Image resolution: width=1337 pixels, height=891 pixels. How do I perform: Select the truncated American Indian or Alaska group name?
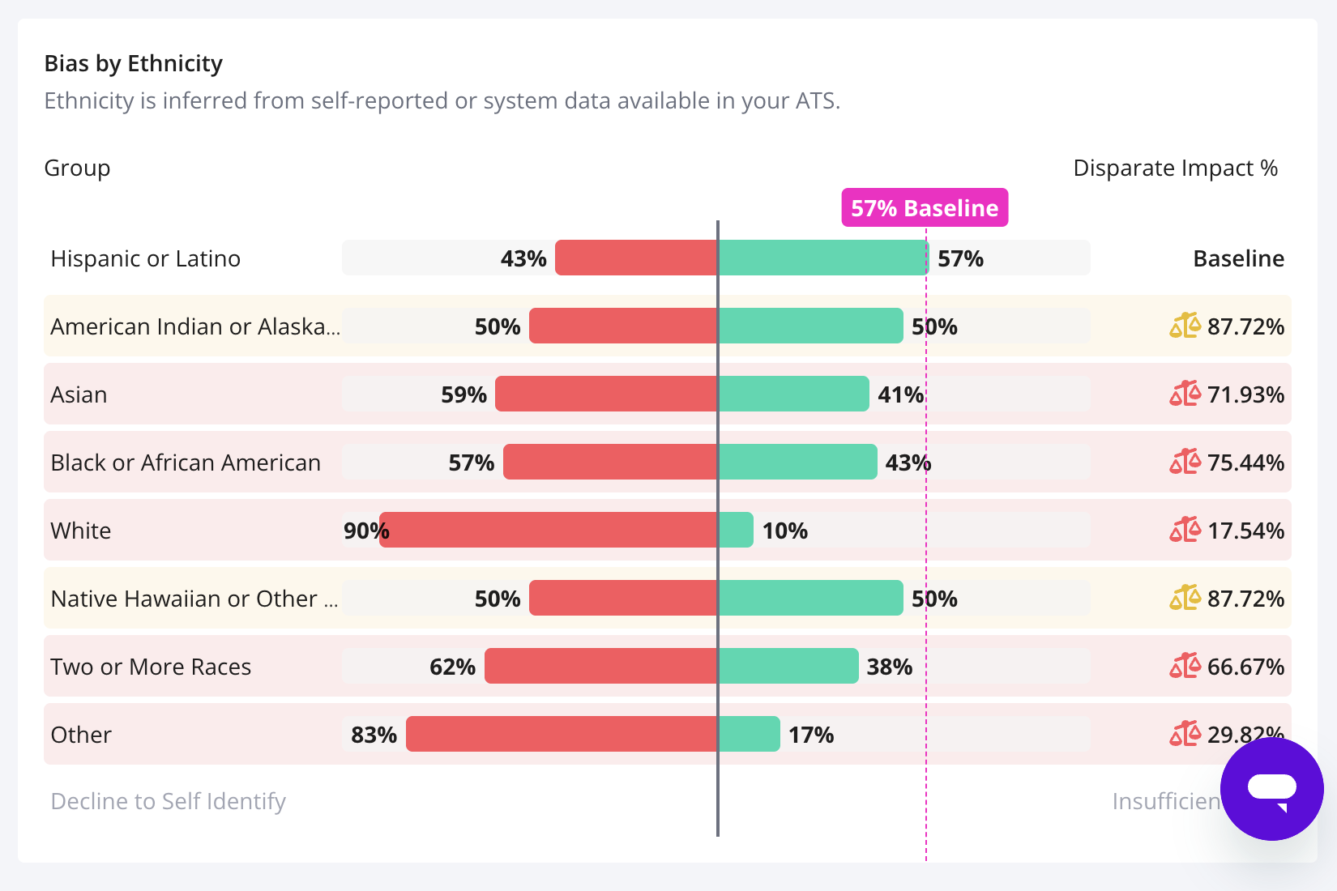point(194,326)
